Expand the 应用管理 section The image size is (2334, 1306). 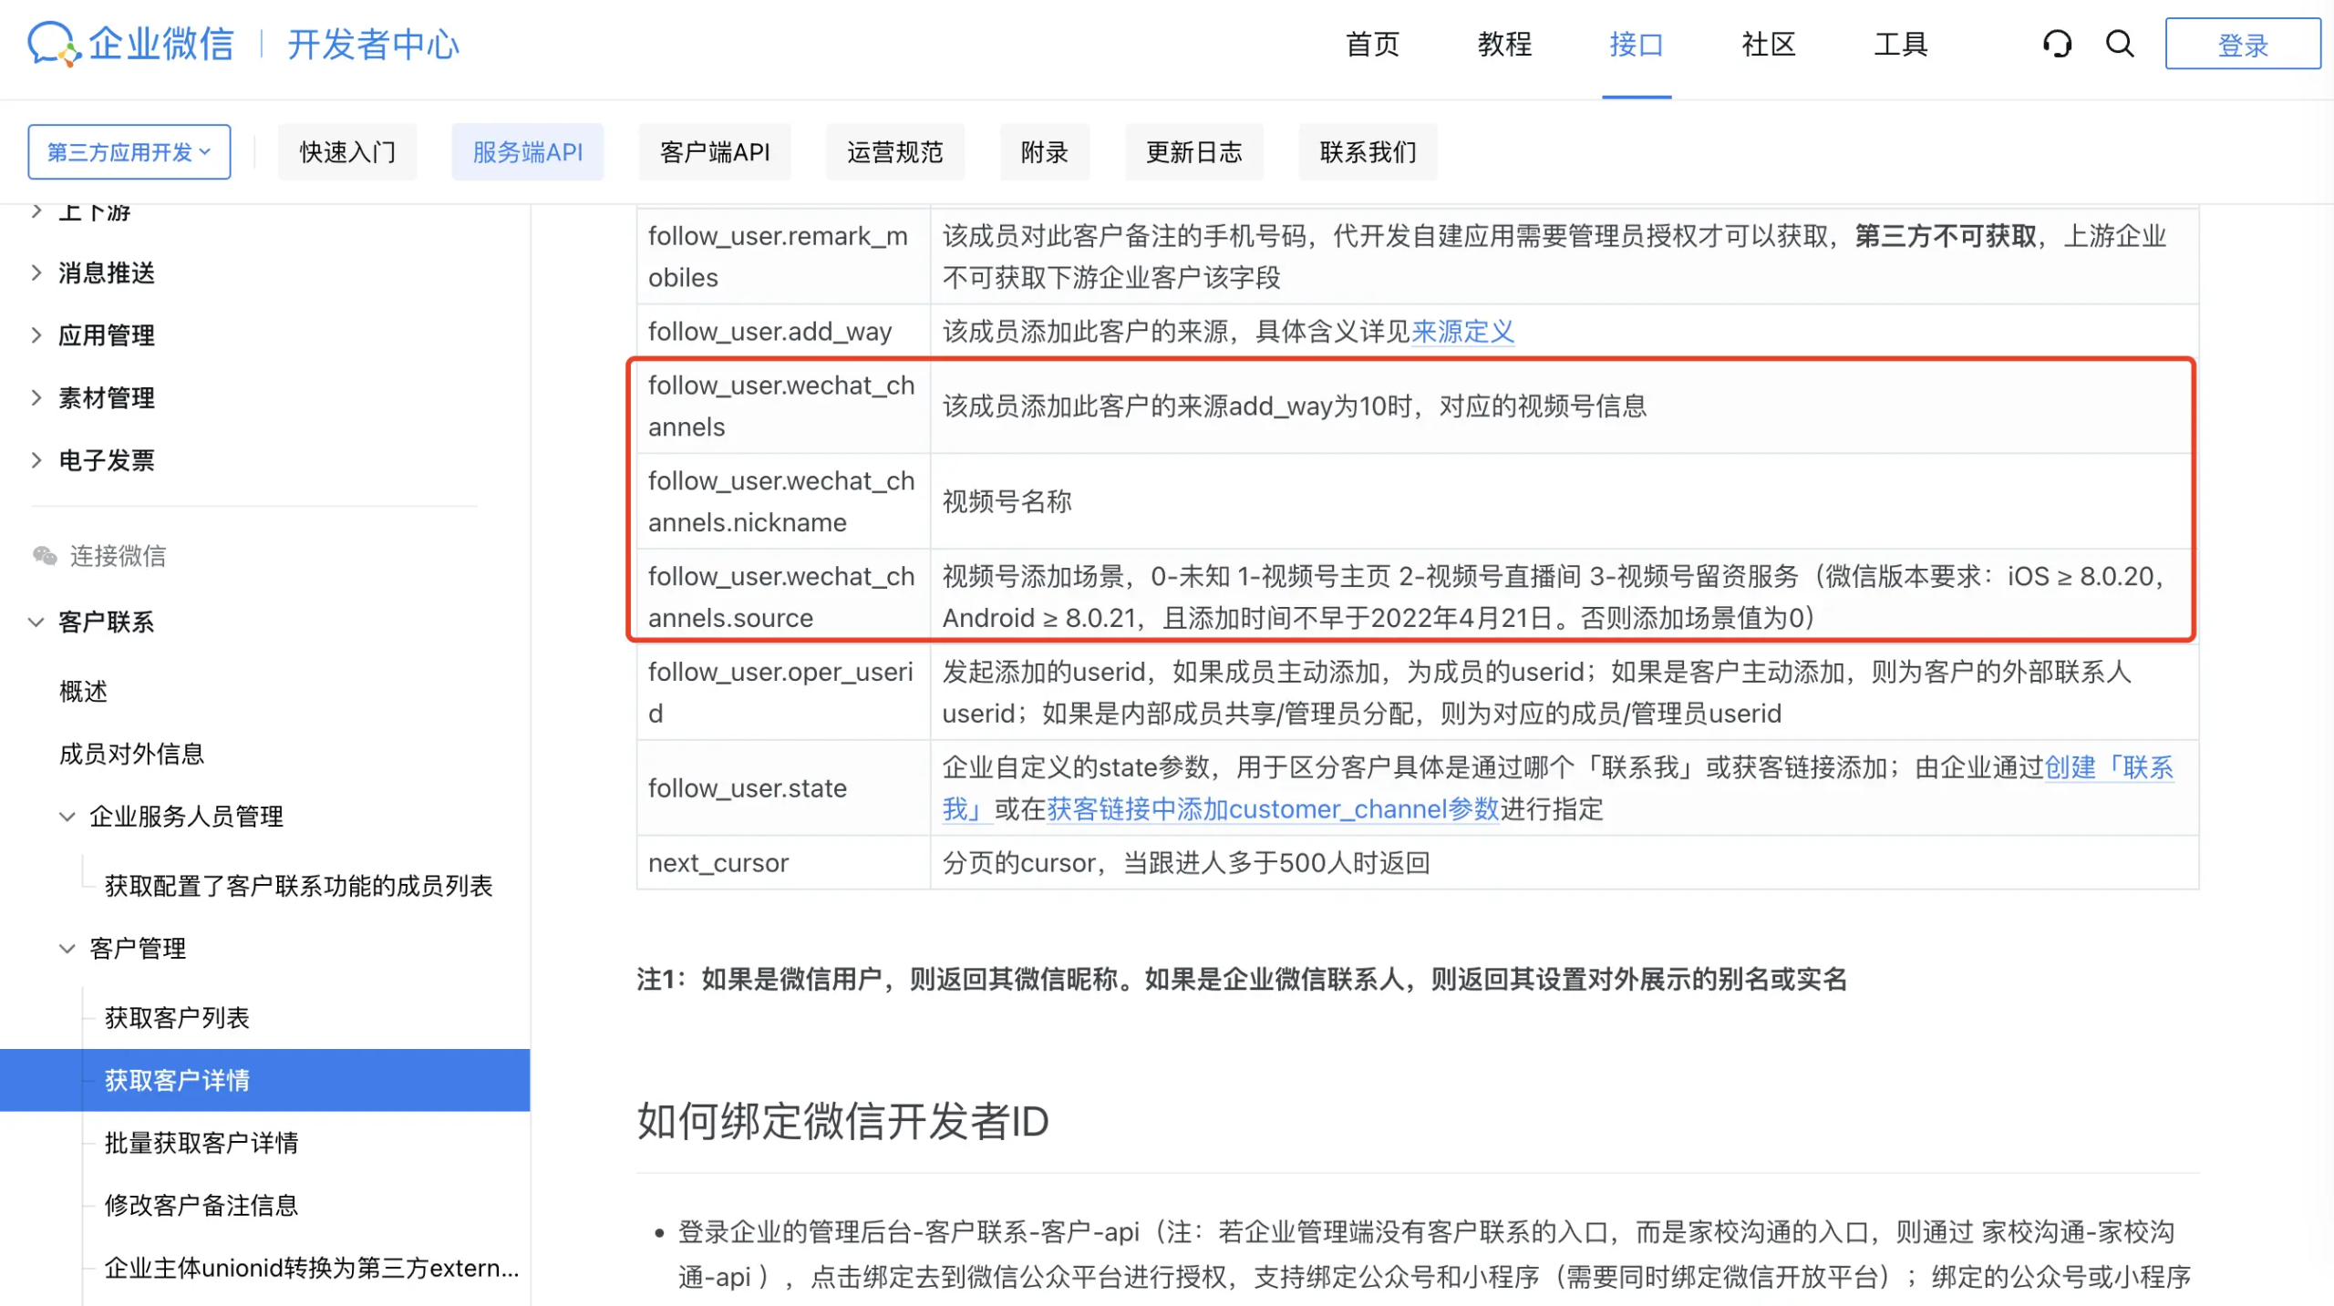point(36,335)
